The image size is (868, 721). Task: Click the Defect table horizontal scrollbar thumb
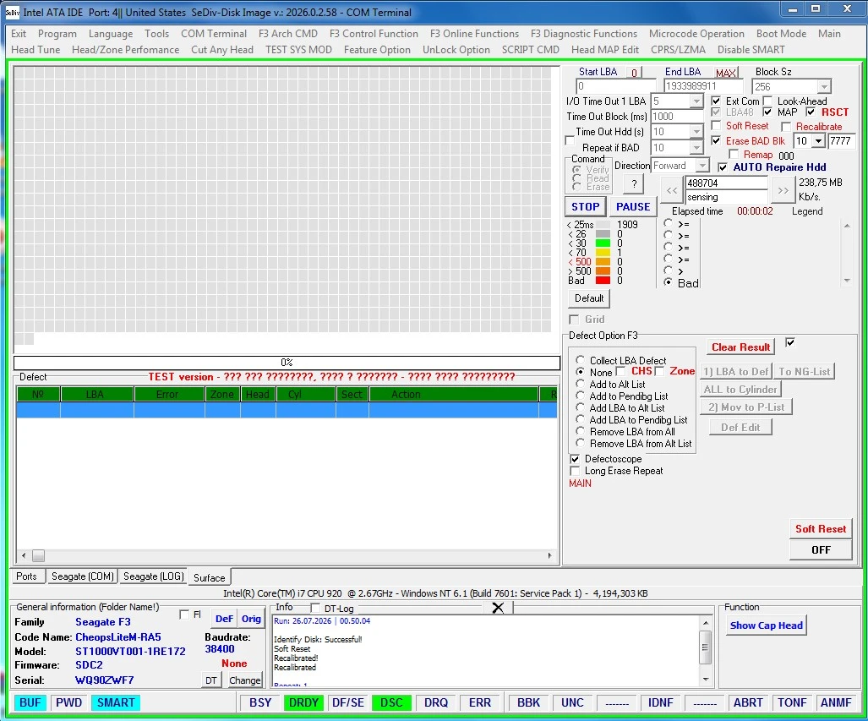tap(38, 554)
